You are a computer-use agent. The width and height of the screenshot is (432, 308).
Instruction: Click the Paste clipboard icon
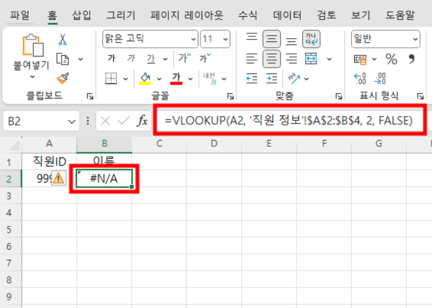click(x=31, y=46)
